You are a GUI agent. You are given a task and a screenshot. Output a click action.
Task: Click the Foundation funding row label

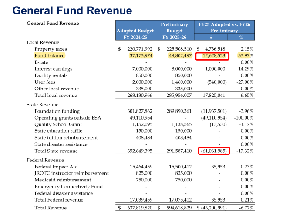[x=57, y=111]
